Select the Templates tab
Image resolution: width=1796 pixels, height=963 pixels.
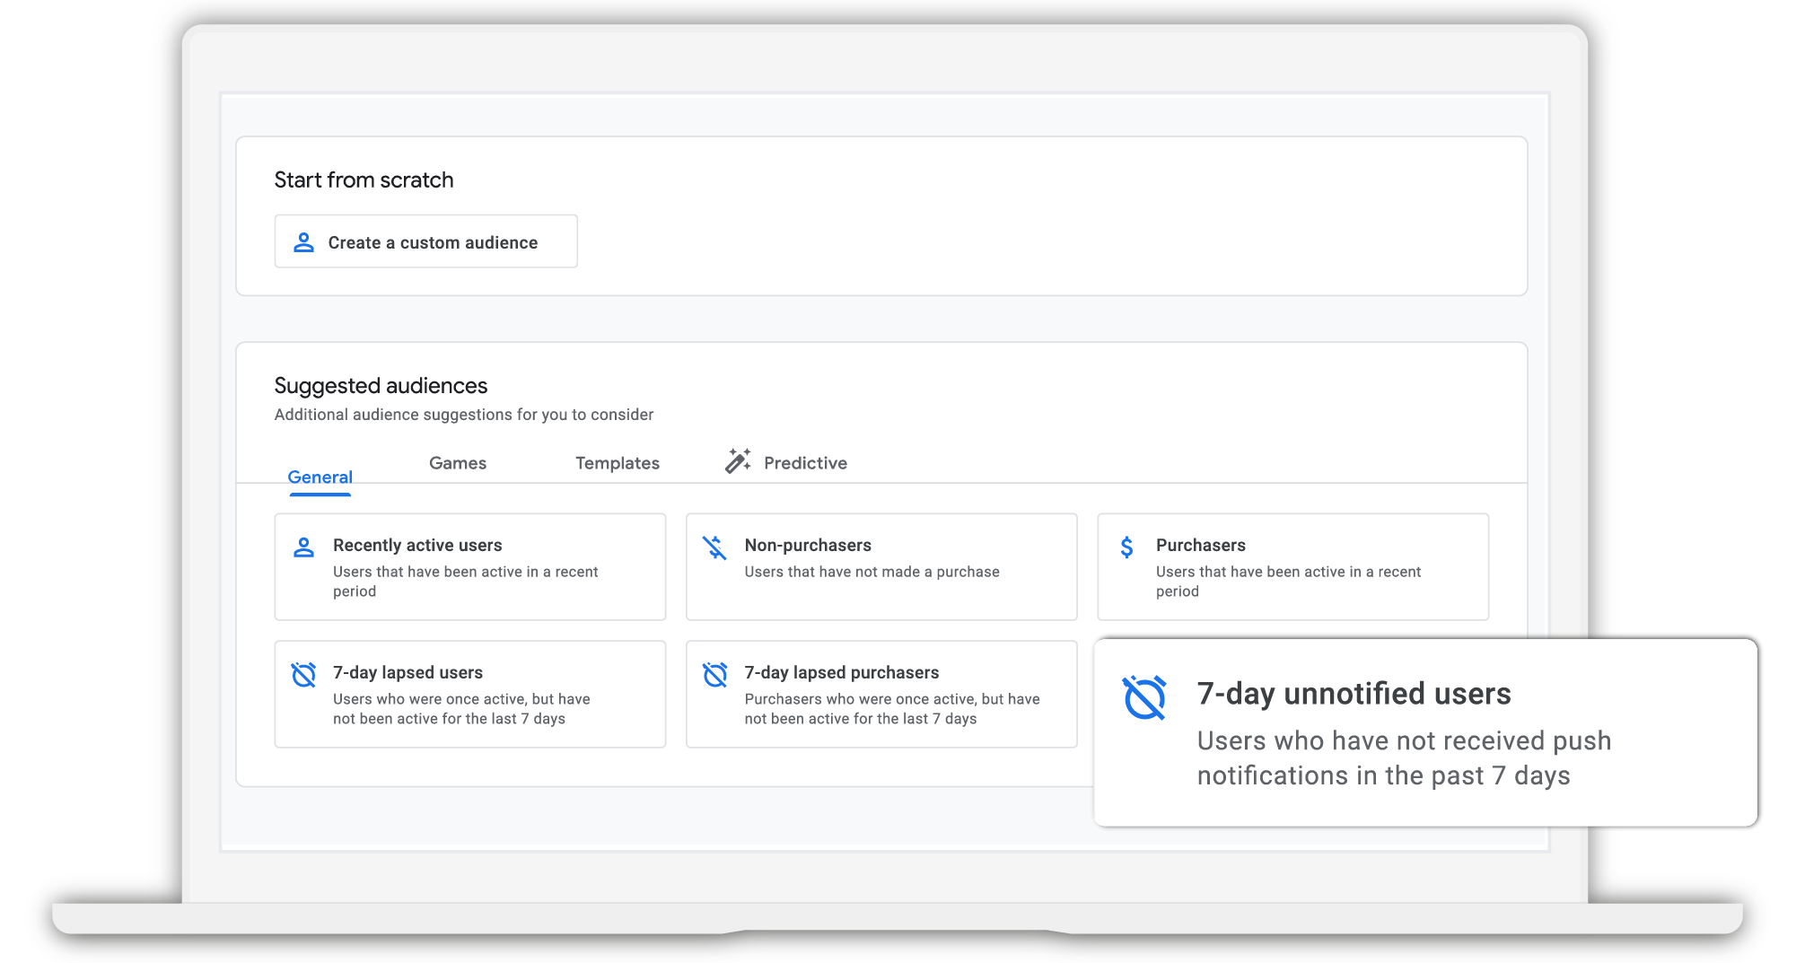(x=618, y=463)
